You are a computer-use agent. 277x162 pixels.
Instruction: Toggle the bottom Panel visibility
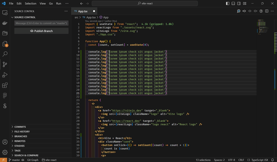(x=233, y=3)
